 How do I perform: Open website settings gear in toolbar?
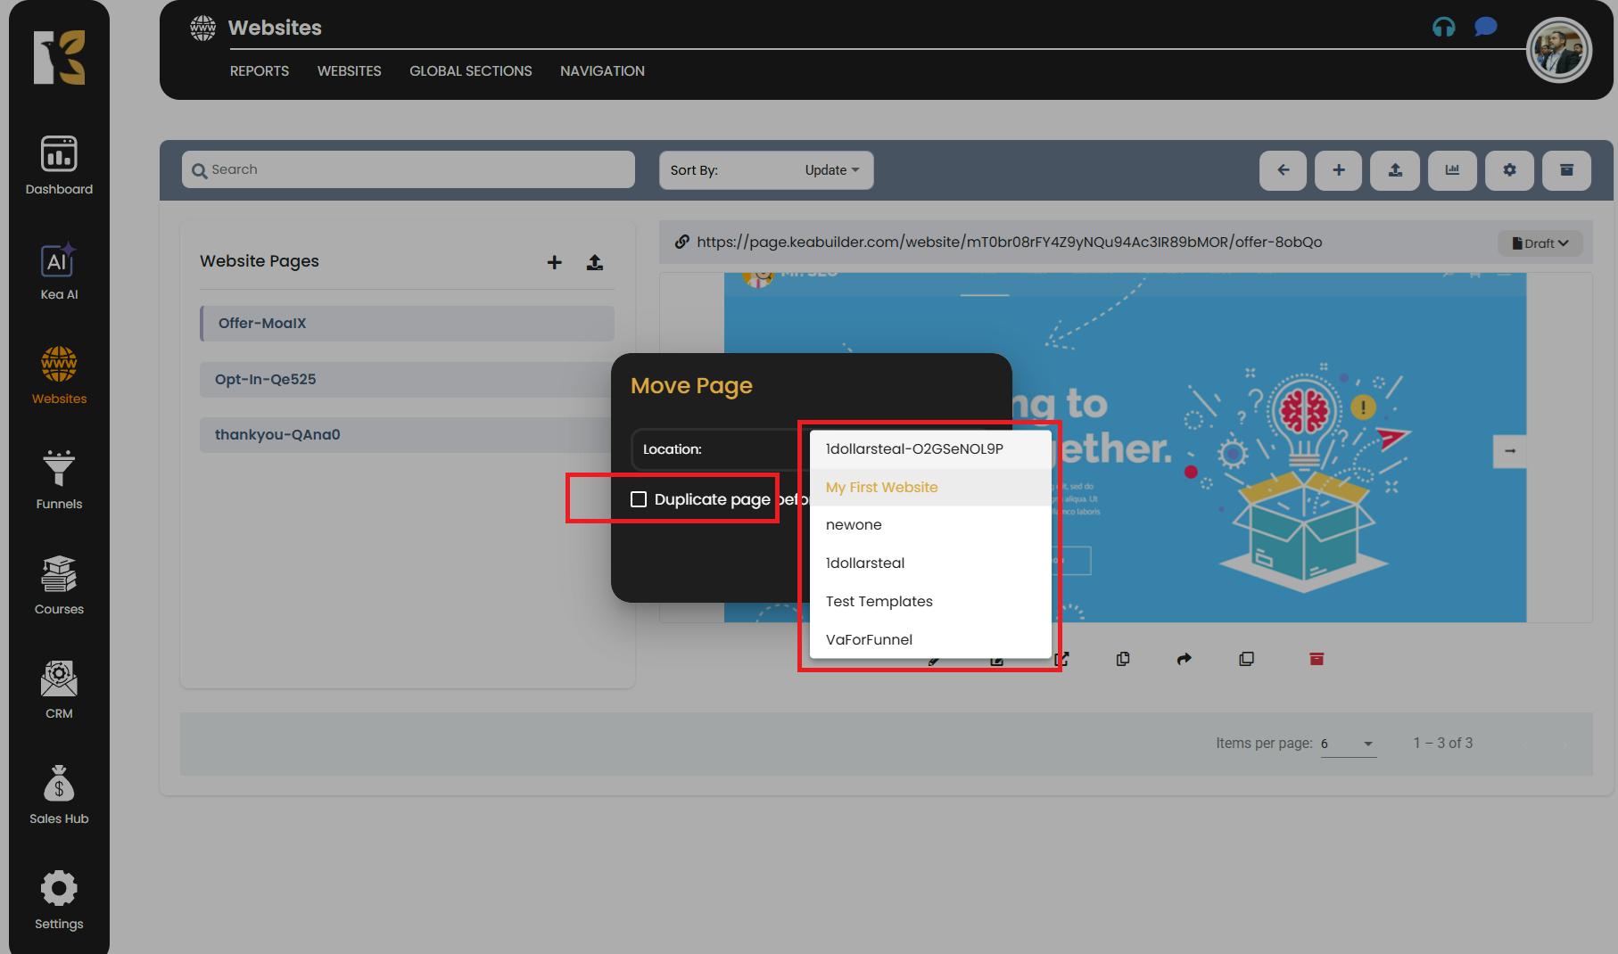1509,170
